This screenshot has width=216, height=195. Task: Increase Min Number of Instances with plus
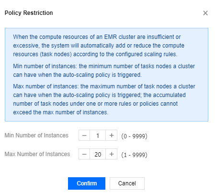112,135
